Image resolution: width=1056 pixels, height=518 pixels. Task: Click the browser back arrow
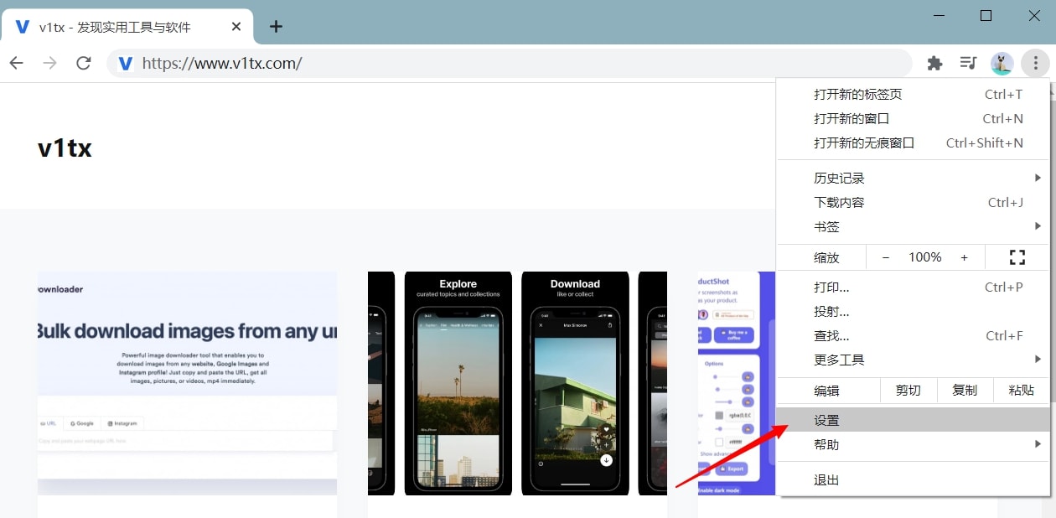point(17,63)
